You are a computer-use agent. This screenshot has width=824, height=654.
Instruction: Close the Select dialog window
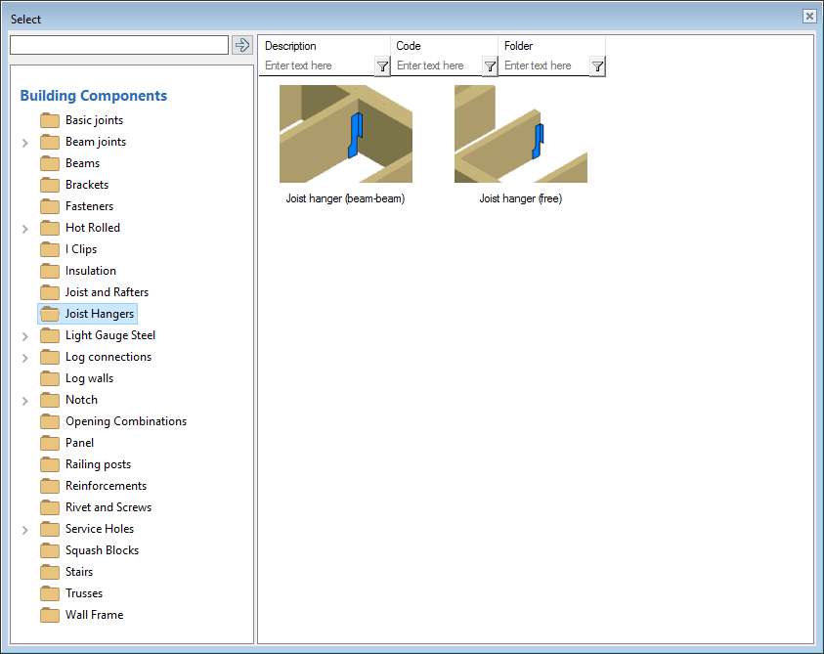coord(809,17)
